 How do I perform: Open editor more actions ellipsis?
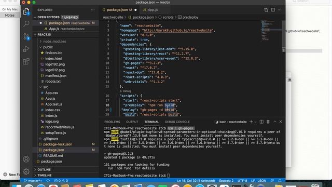pos(280,10)
